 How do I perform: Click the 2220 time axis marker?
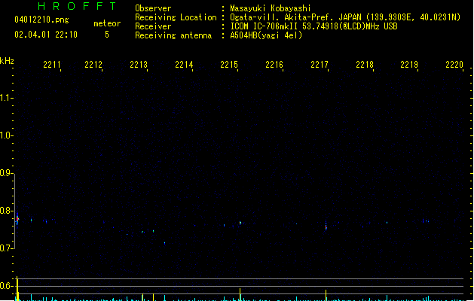(454, 65)
